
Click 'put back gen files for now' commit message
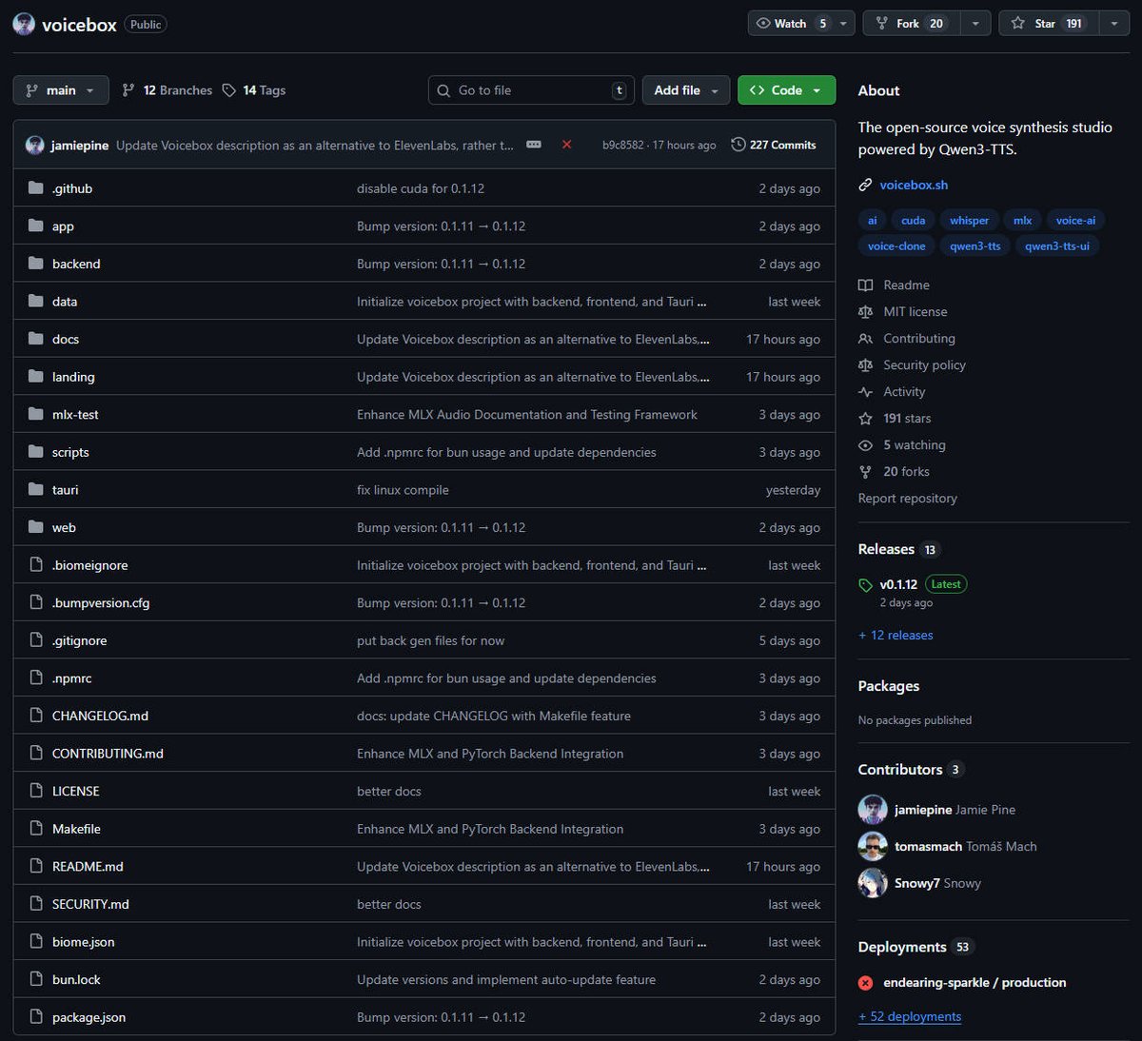pyautogui.click(x=430, y=640)
